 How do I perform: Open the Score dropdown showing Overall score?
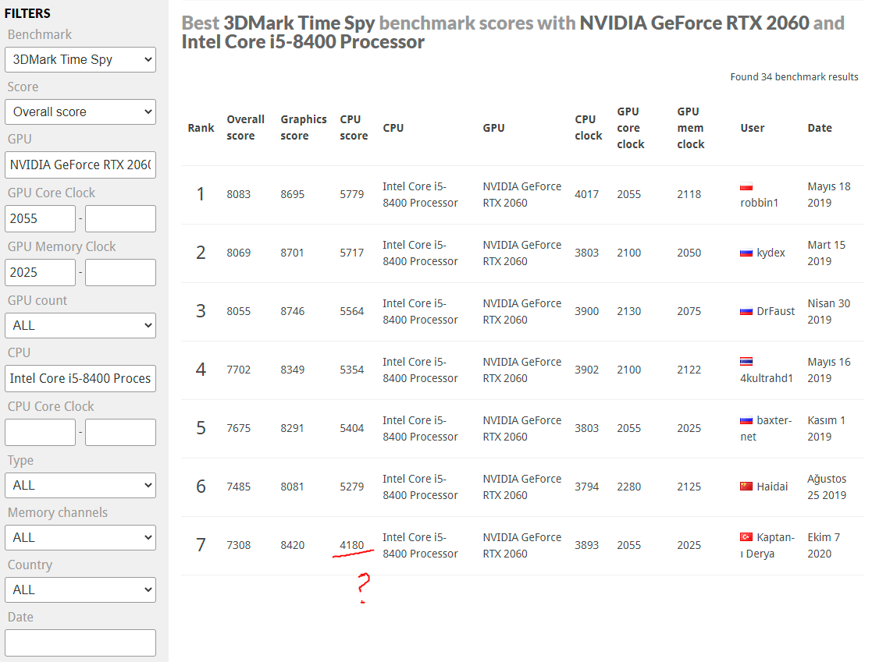tap(80, 112)
